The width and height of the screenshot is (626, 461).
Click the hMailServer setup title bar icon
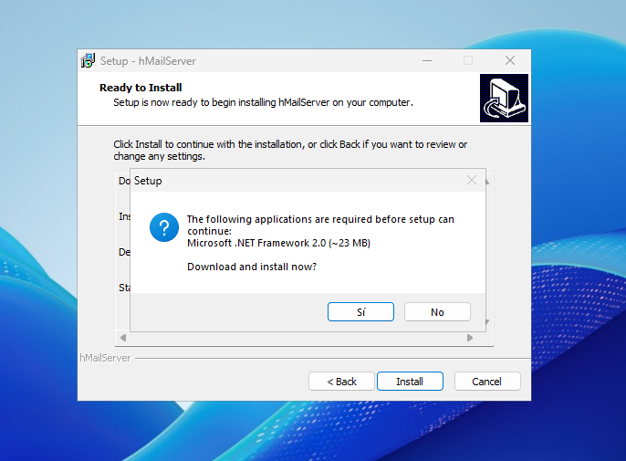pyautogui.click(x=88, y=61)
